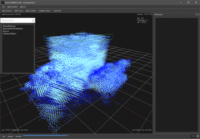Screen dimensions: 200x139
Task: Click the sim playback button
Action: (4, 136)
